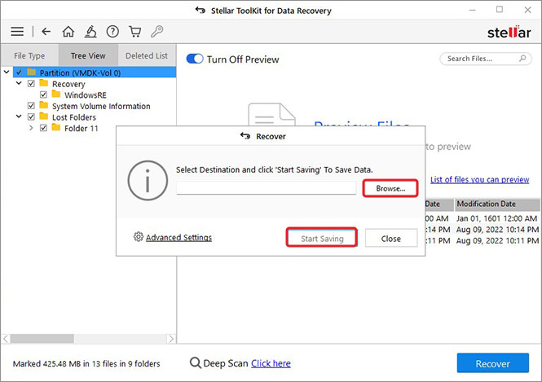Click 'Aug 09, 2022 10:11 PM' cell
This screenshot has height=382, width=542.
(x=497, y=240)
